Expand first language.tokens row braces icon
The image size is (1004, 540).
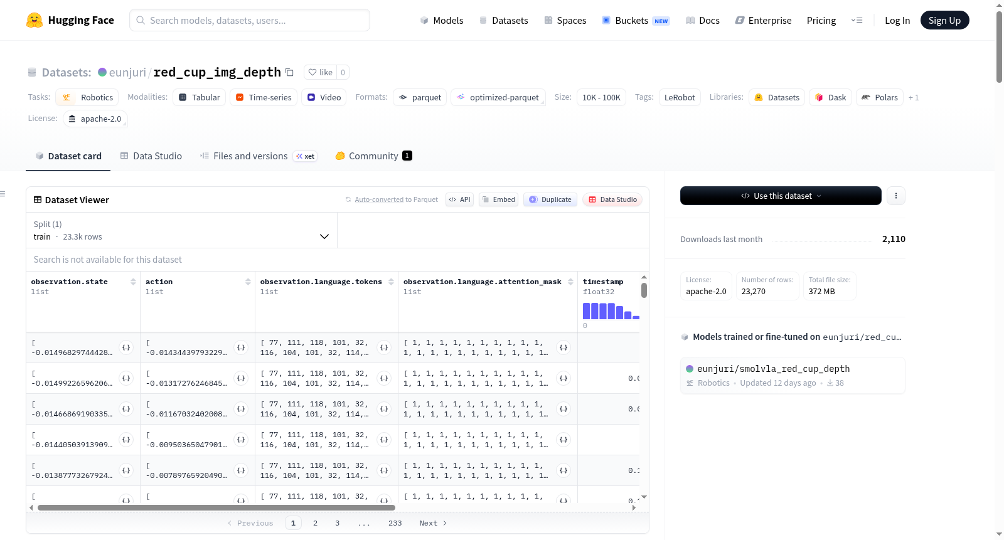point(384,347)
